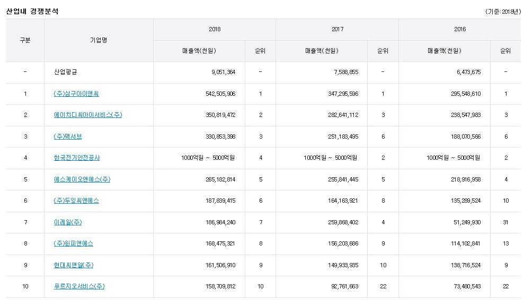Select the industry average value 9,051,364

(x=223, y=72)
